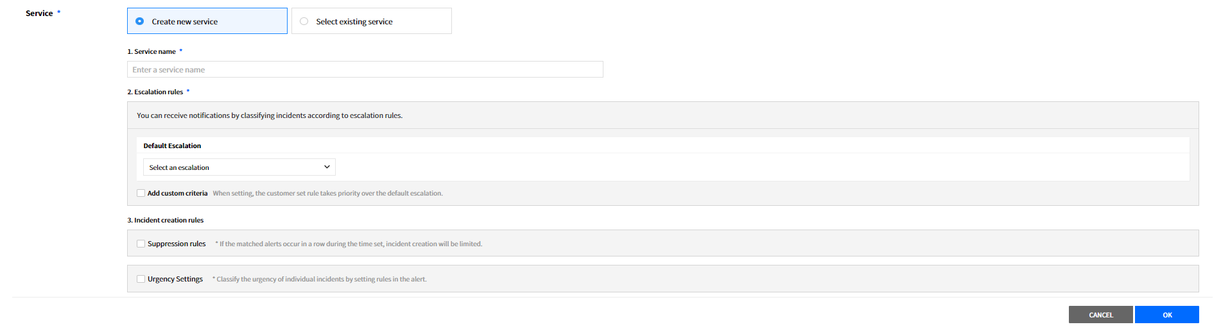The image size is (1230, 336).
Task: Click the Default Escalation title
Action: [172, 146]
